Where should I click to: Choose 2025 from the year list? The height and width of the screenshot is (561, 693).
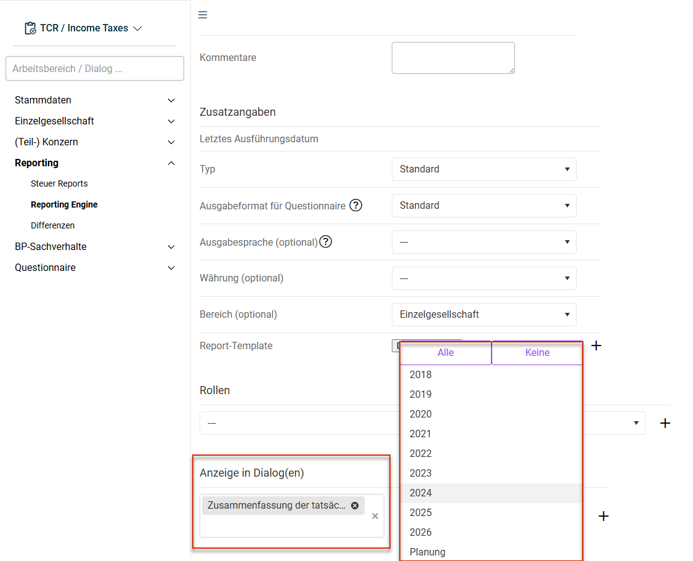pyautogui.click(x=491, y=513)
